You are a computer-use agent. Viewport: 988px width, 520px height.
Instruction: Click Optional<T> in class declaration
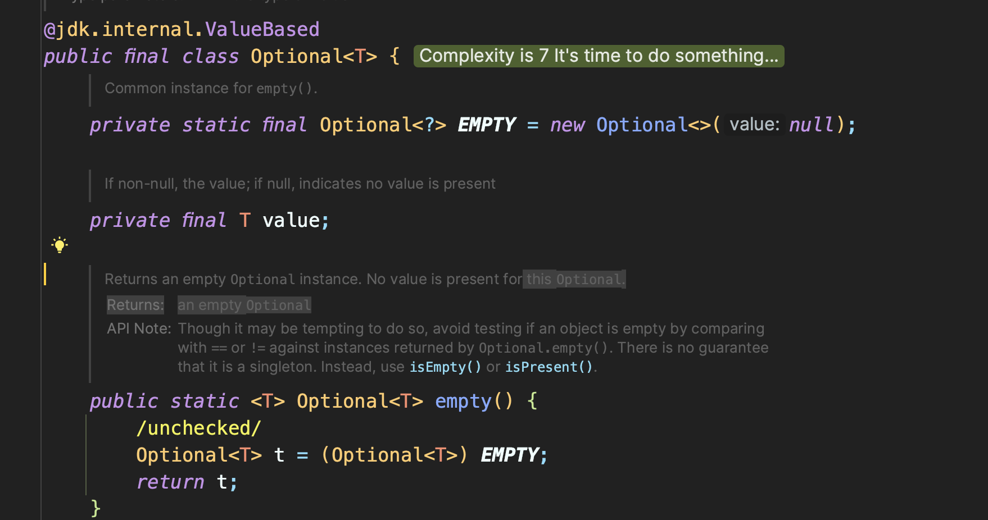[314, 57]
